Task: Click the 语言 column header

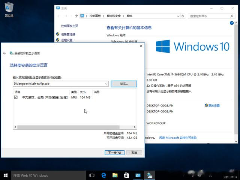Action: 42,92
